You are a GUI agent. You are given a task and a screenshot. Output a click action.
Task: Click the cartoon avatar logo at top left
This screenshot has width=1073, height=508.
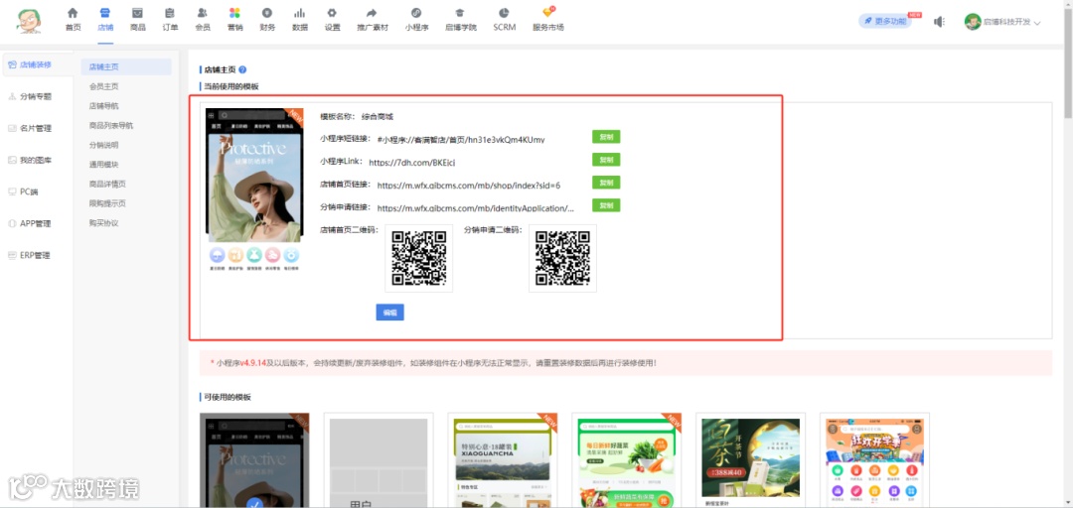[x=29, y=21]
